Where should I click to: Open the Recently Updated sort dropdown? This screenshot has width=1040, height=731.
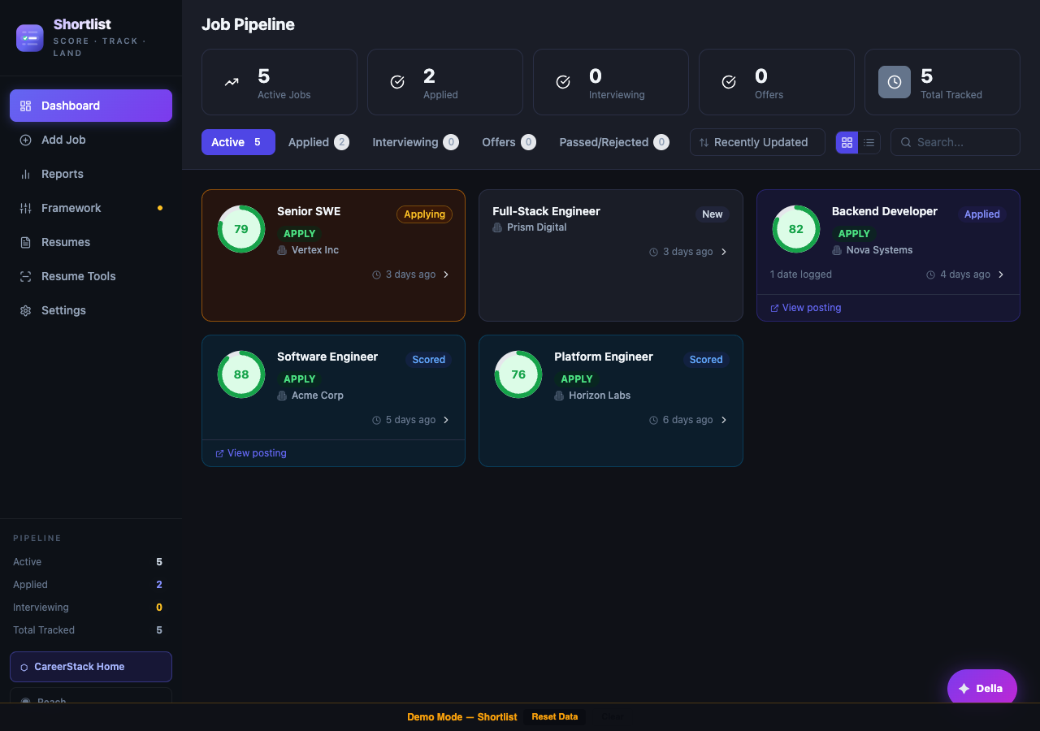(757, 142)
